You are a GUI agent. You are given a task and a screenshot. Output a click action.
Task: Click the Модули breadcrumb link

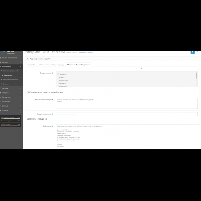[74, 53]
